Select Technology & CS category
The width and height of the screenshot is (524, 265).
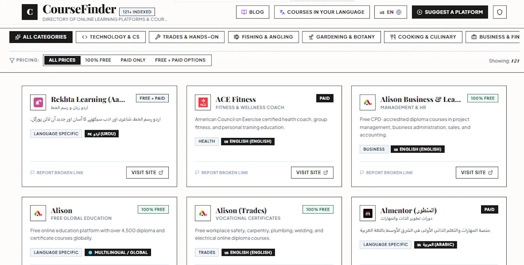111,37
